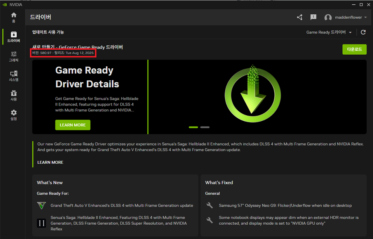This screenshot has width=373, height=239.
Task: Click the 드라이버 page title
Action: (x=40, y=17)
